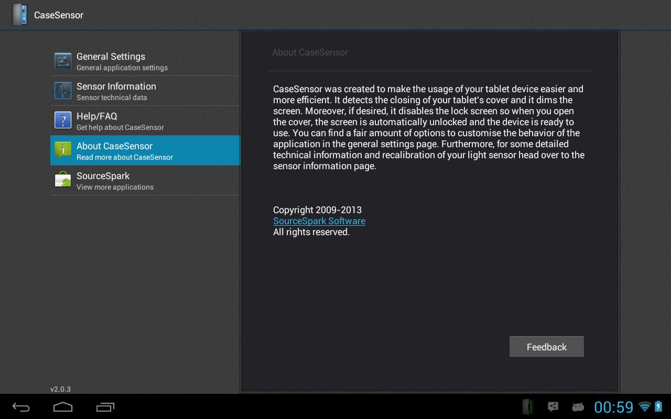This screenshot has height=419, width=671.
Task: Click the CaseSensor app icon in title bar
Action: [x=19, y=15]
